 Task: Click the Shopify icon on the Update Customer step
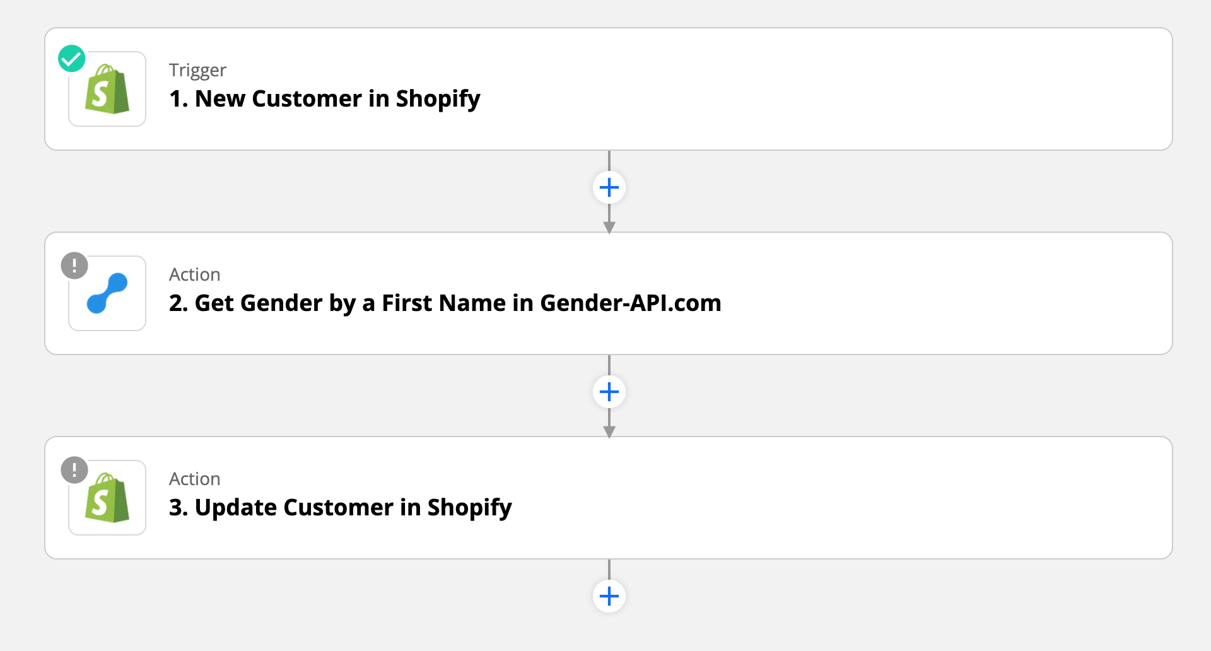pyautogui.click(x=107, y=497)
